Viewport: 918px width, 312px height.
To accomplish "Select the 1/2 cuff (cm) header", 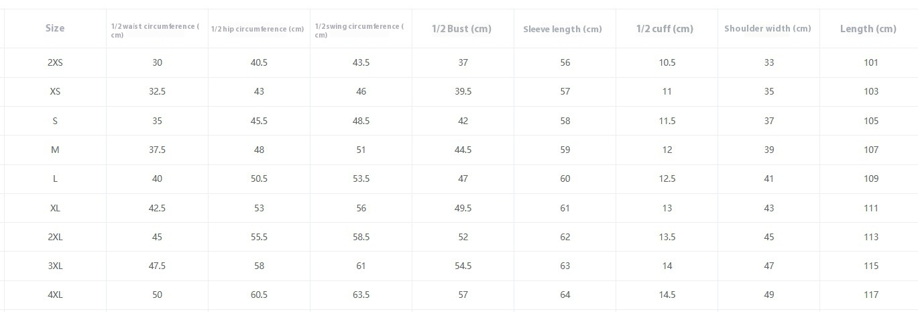I will 665,29.
